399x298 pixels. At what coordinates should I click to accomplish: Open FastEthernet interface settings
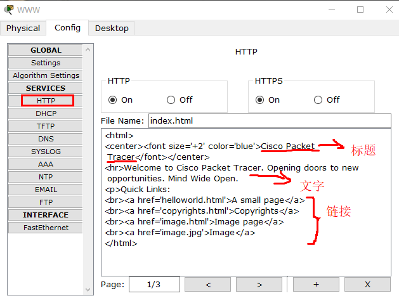(x=46, y=228)
